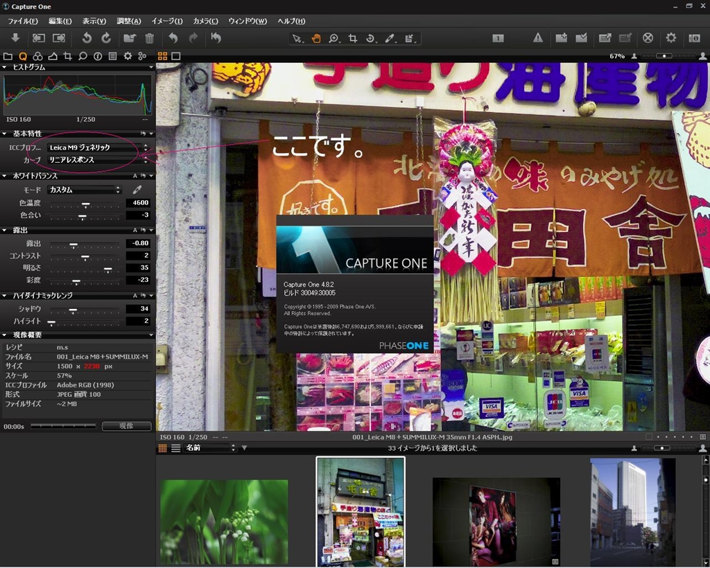Show exposure warnings with the triangle icon

pyautogui.click(x=537, y=38)
